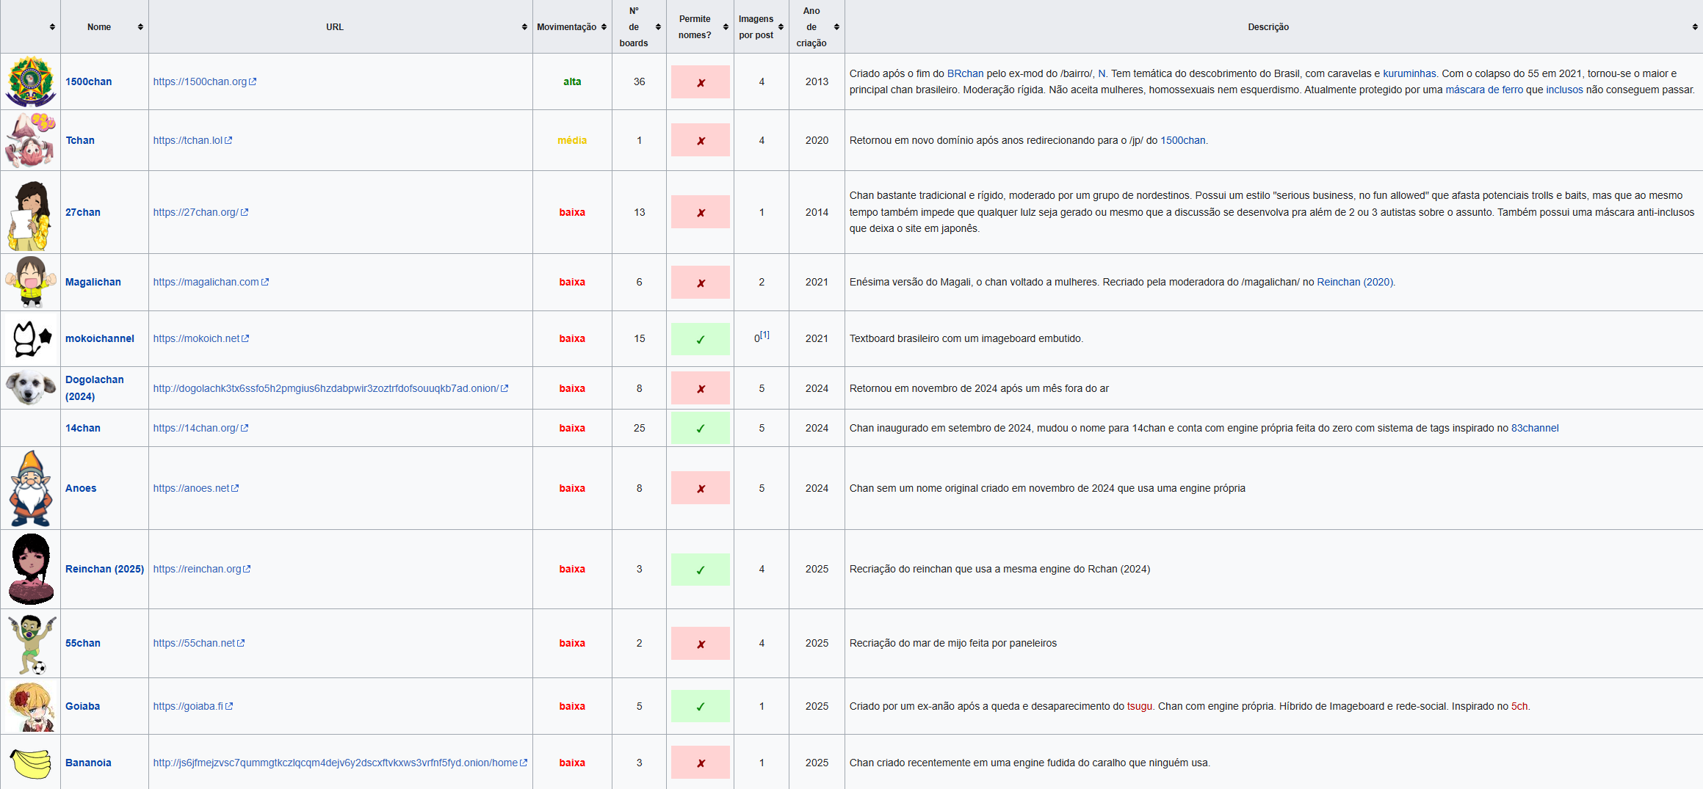Sort by the URL column header
Image resolution: width=1703 pixels, height=789 pixels.
click(524, 27)
